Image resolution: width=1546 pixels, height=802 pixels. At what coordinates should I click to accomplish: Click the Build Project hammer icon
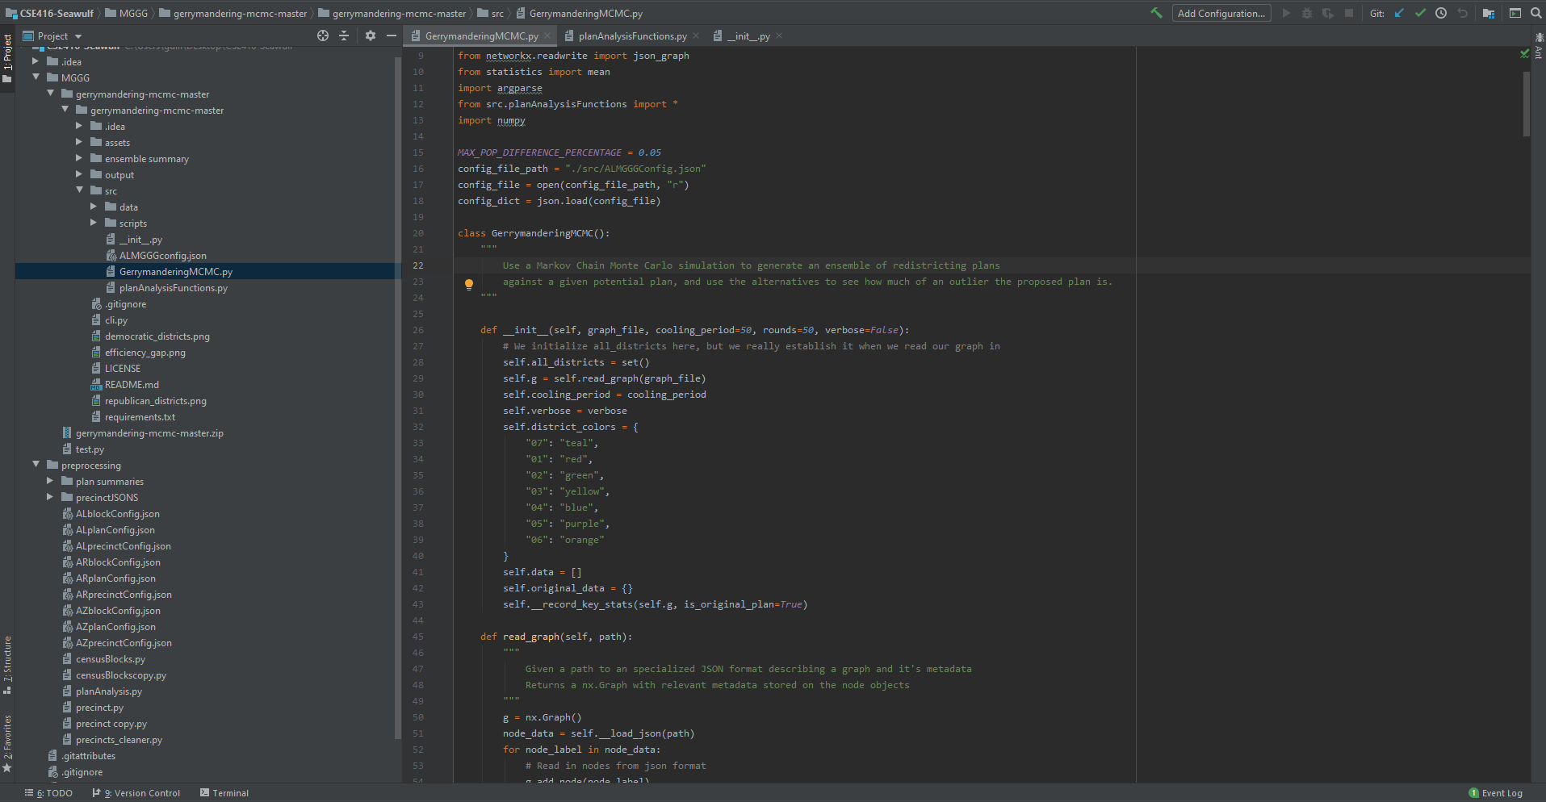point(1156,13)
